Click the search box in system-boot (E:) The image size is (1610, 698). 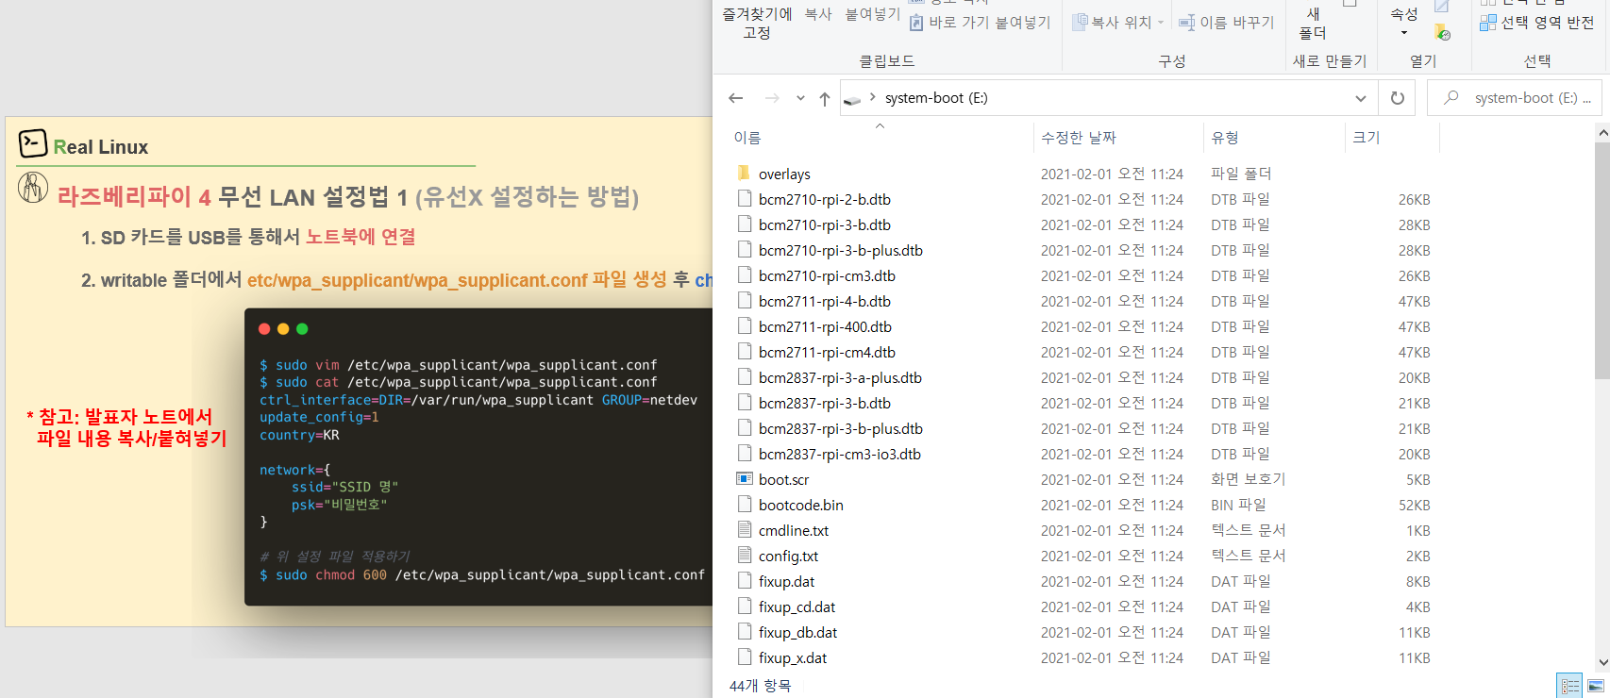1515,98
